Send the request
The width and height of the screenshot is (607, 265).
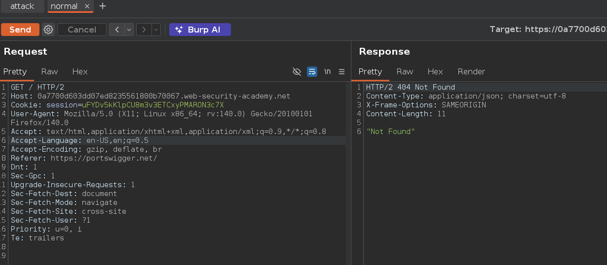pyautogui.click(x=20, y=30)
